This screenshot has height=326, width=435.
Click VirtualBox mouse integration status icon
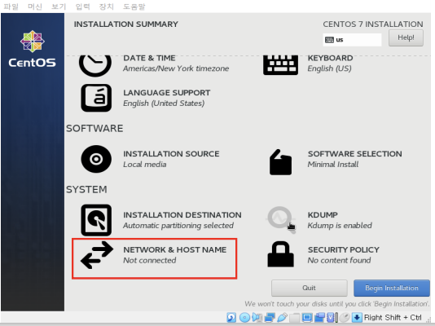pyautogui.click(x=345, y=317)
